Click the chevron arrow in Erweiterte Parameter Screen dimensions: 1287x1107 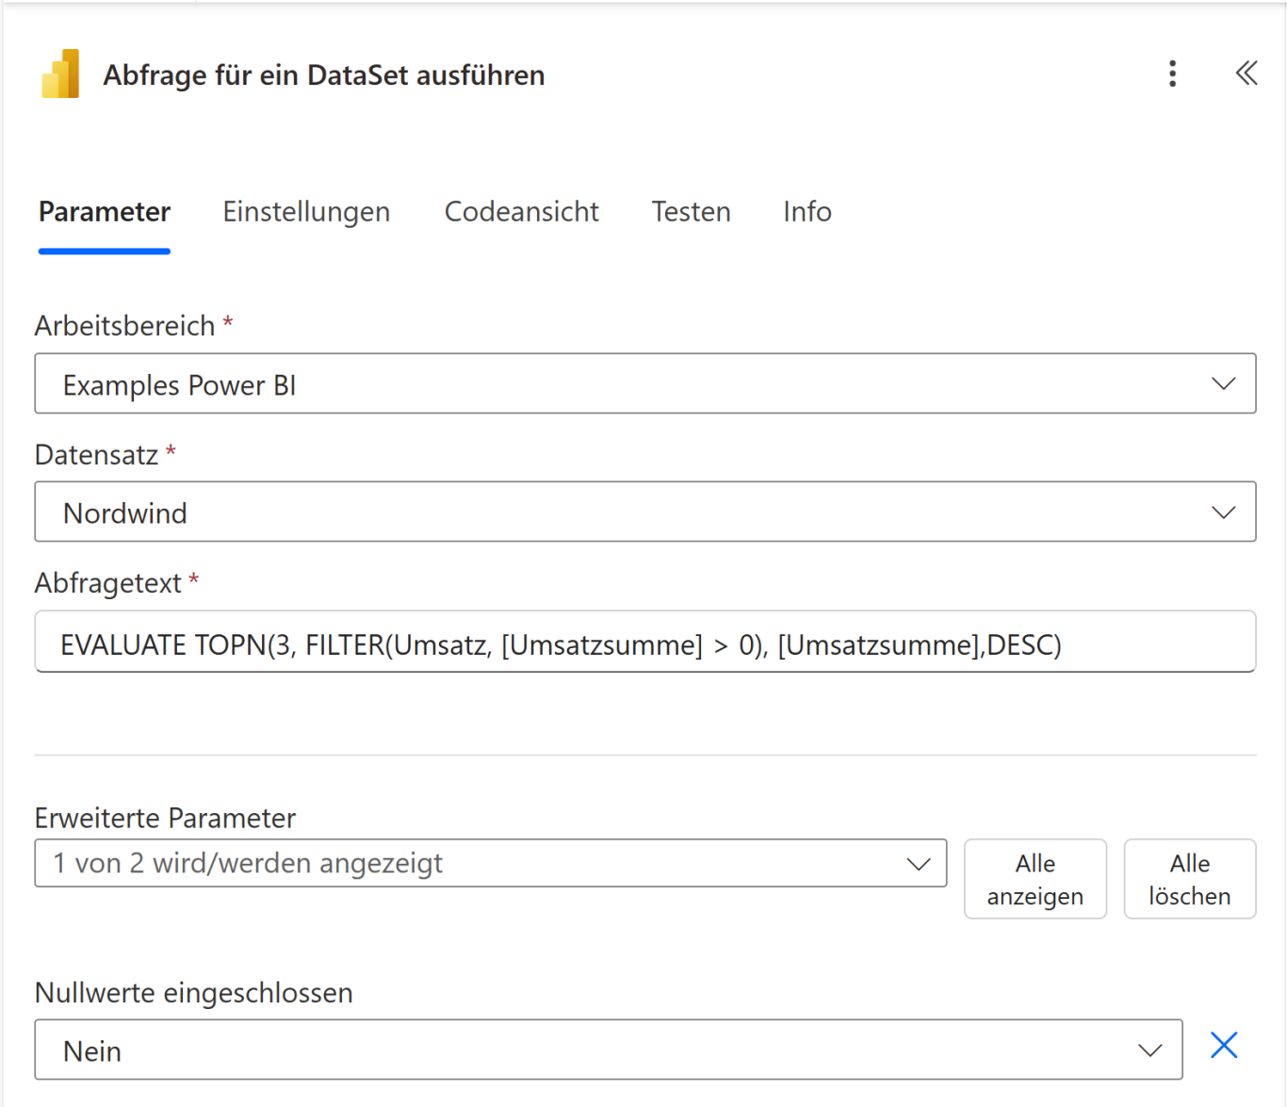918,864
